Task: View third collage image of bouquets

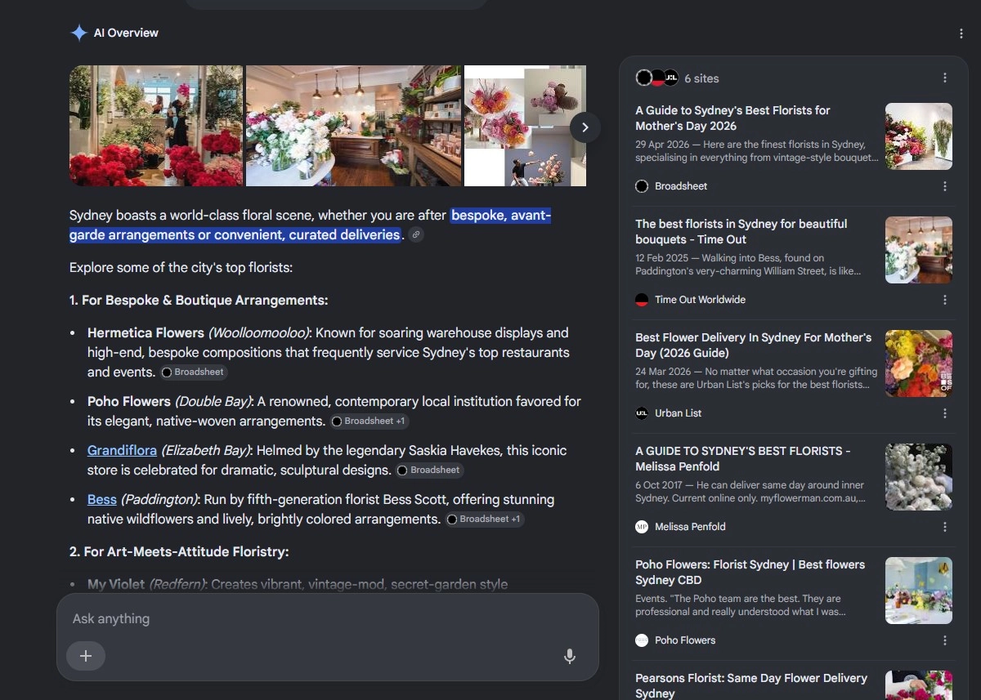Action: [525, 126]
